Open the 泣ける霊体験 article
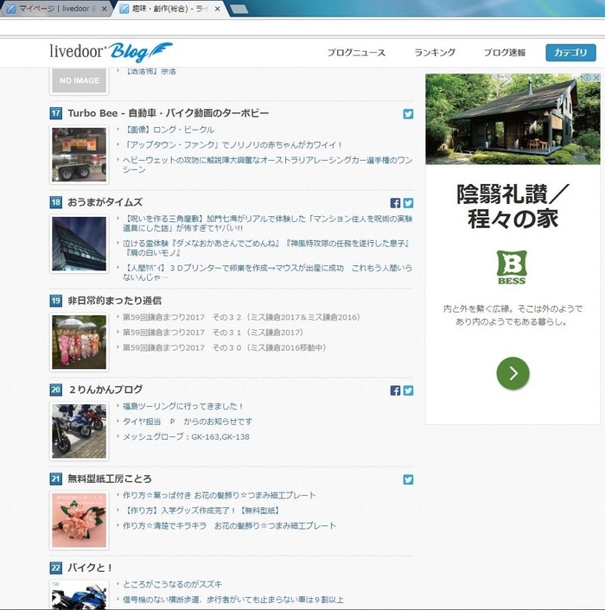605x610 pixels. (x=267, y=248)
